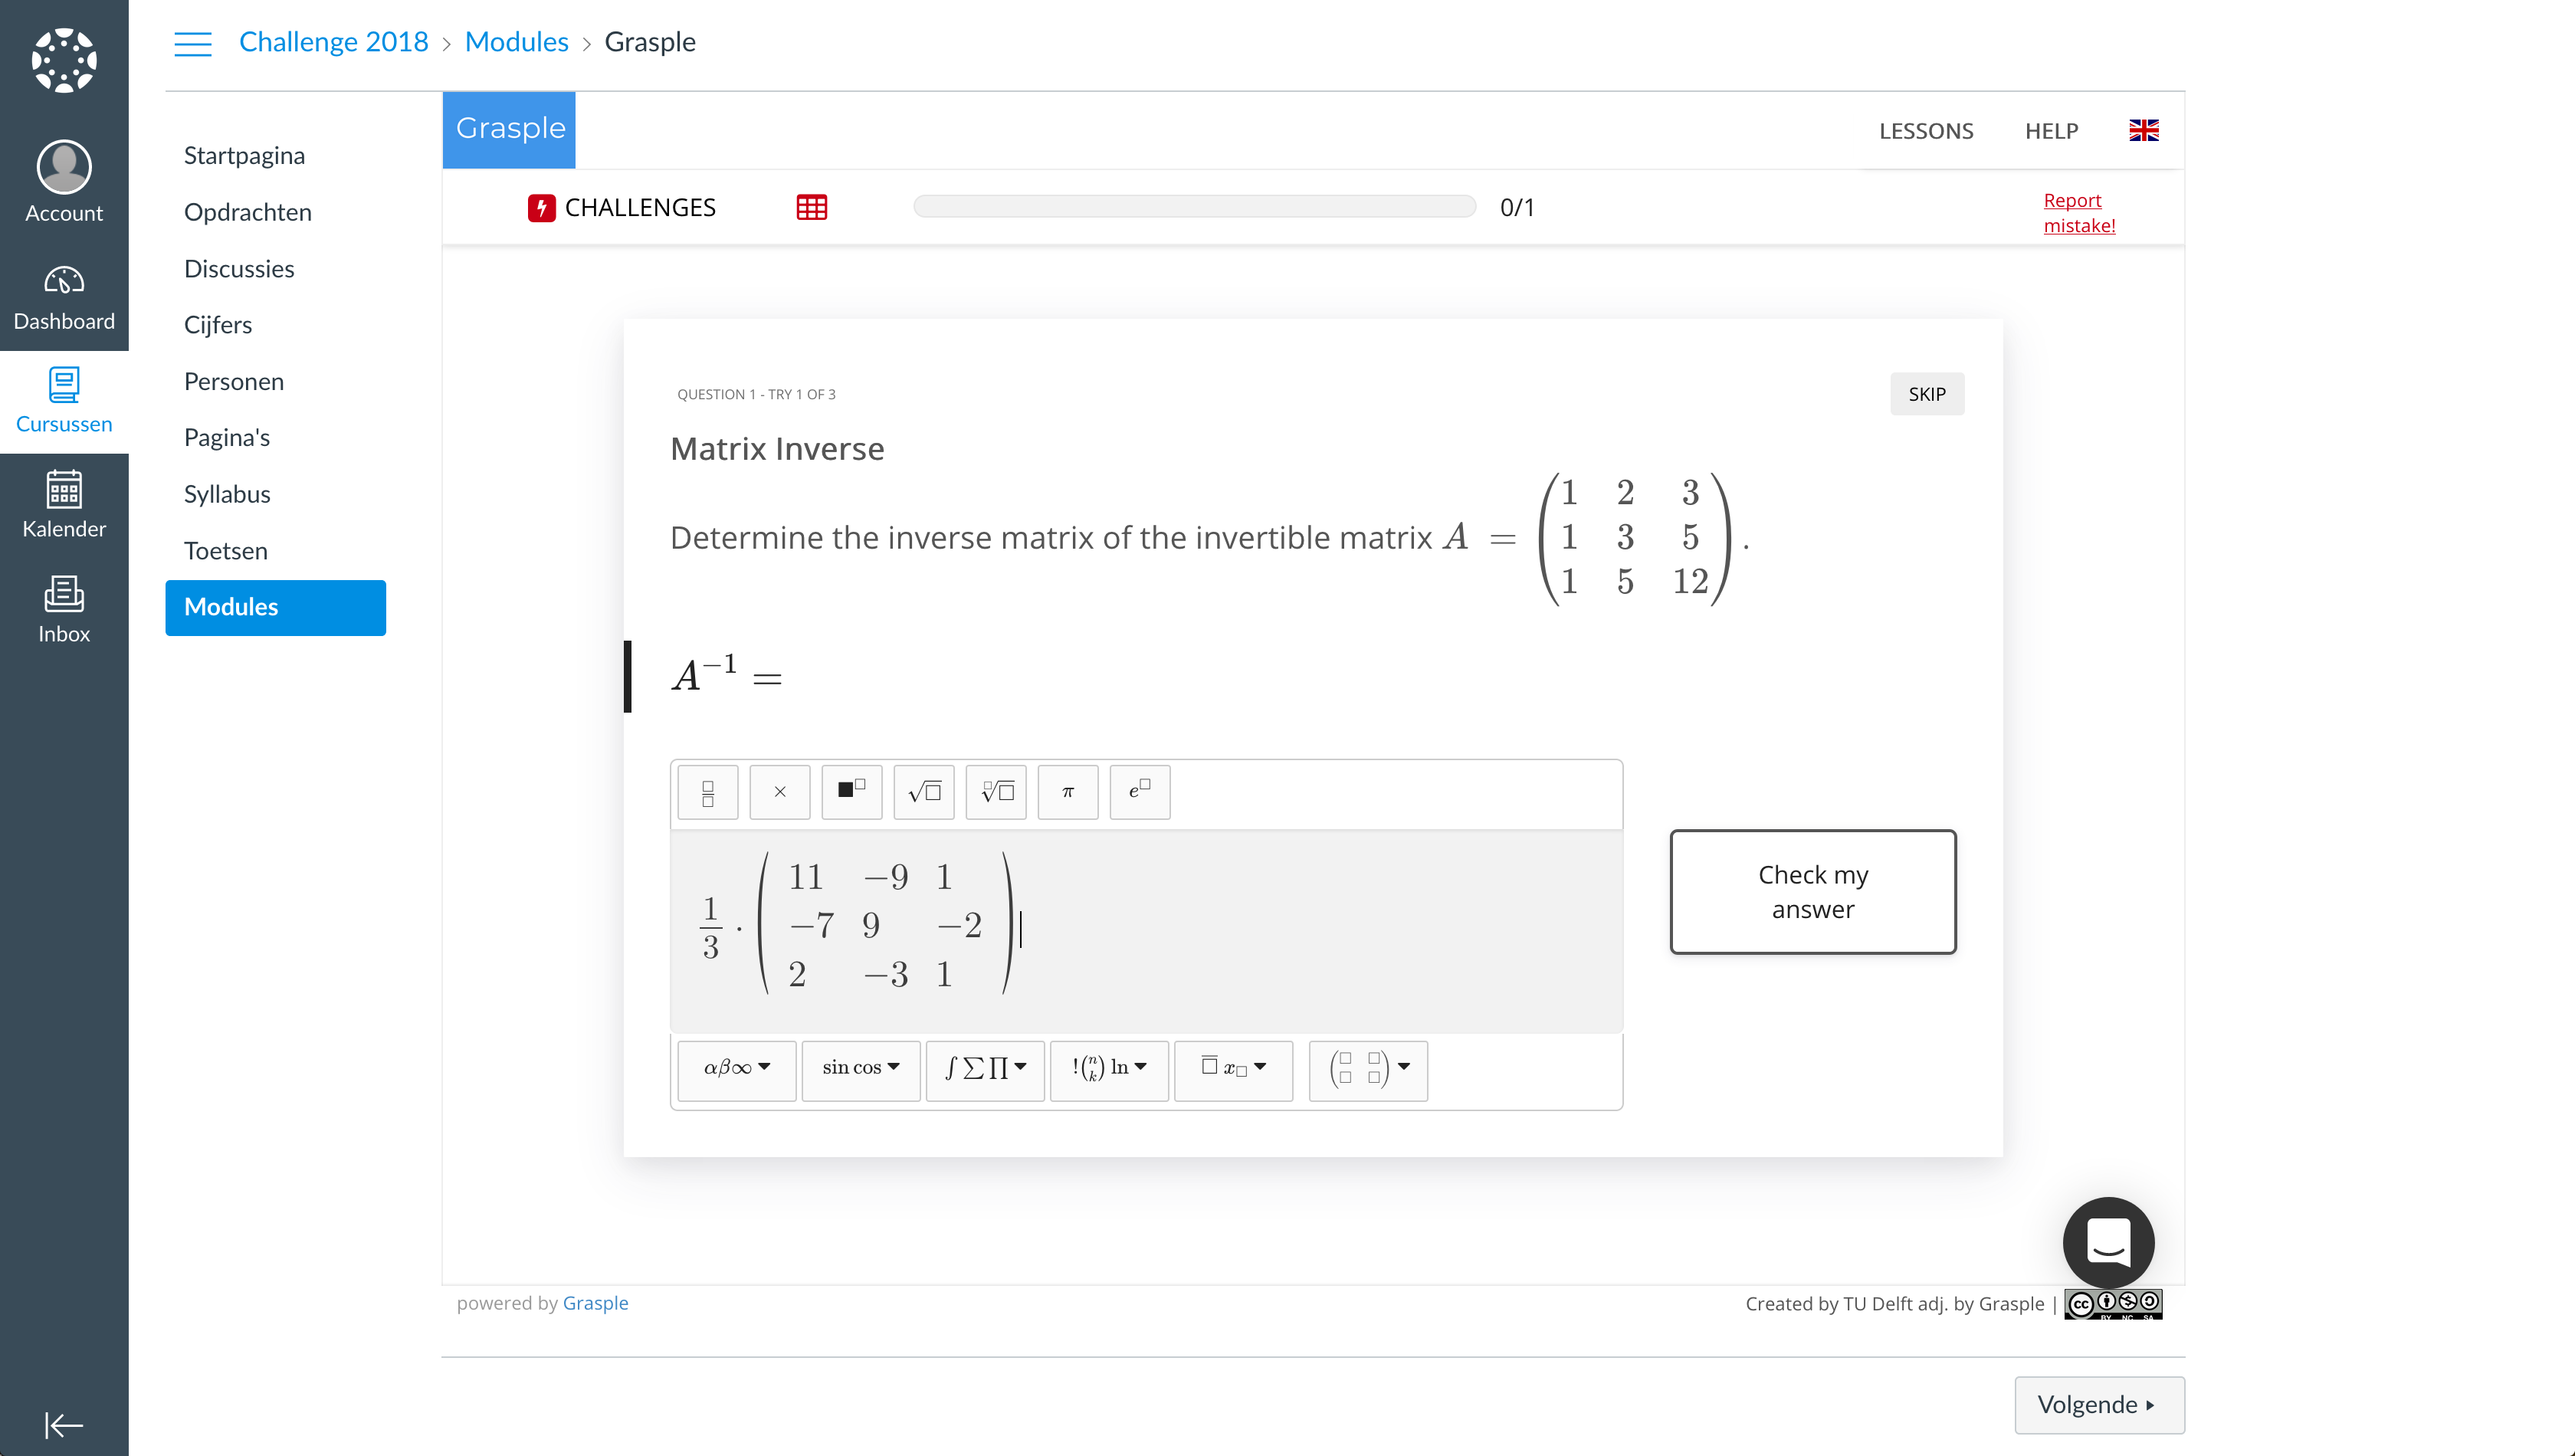Expand the αβ∞ symbols dropdown
Image resolution: width=2575 pixels, height=1456 pixels.
click(x=737, y=1070)
